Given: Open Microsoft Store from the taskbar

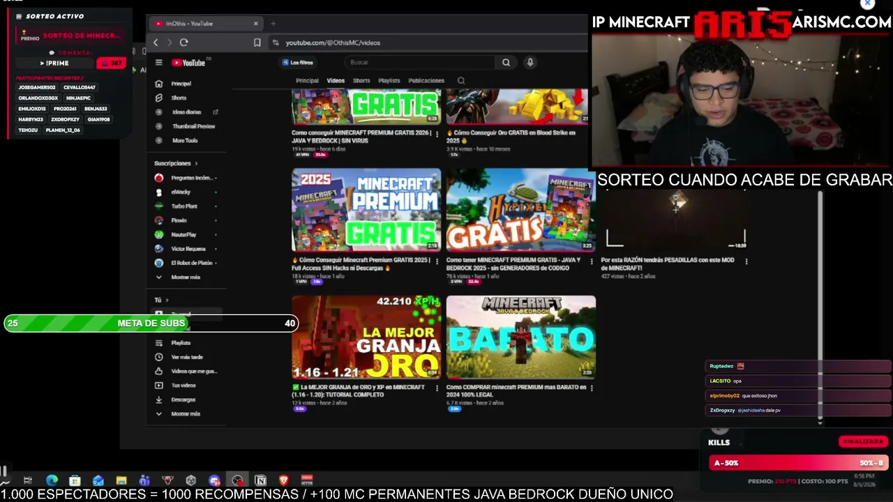Looking at the screenshot, I should pyautogui.click(x=75, y=480).
